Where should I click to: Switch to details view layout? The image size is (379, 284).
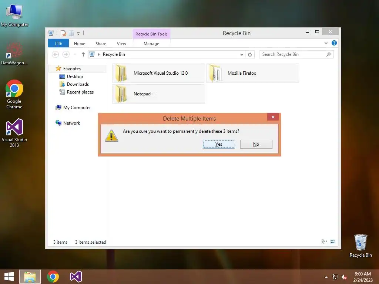pyautogui.click(x=324, y=242)
